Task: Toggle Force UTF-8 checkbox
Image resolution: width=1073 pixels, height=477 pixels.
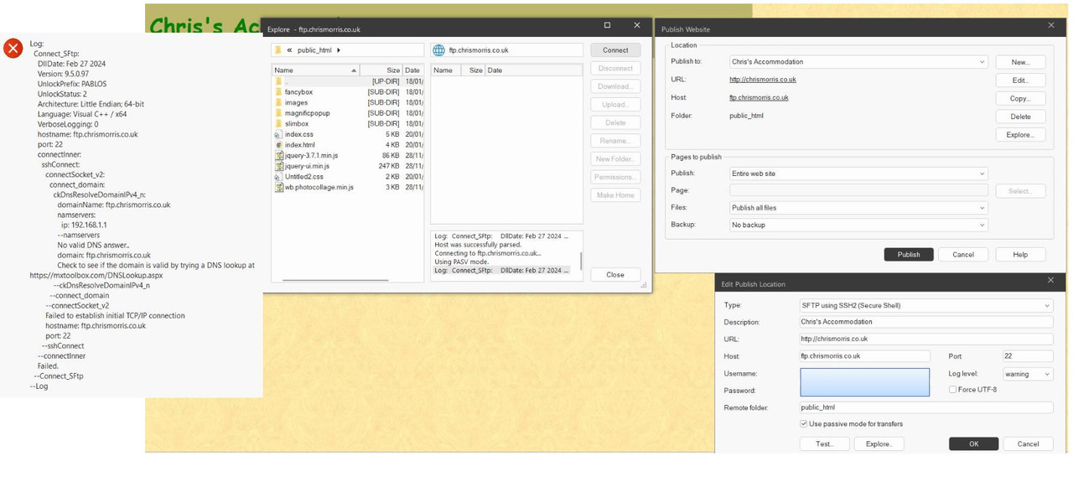Action: tap(952, 390)
